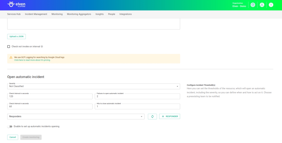The width and height of the screenshot is (282, 143).
Task: Open the help question mark icon
Action: coord(253,5)
